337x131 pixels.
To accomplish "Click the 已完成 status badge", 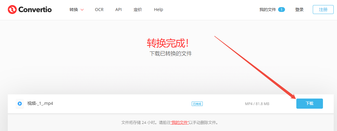I will click(x=197, y=104).
